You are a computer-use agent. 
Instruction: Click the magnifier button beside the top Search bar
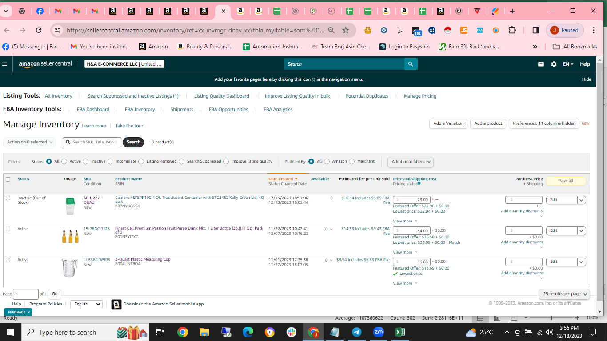pos(411,64)
